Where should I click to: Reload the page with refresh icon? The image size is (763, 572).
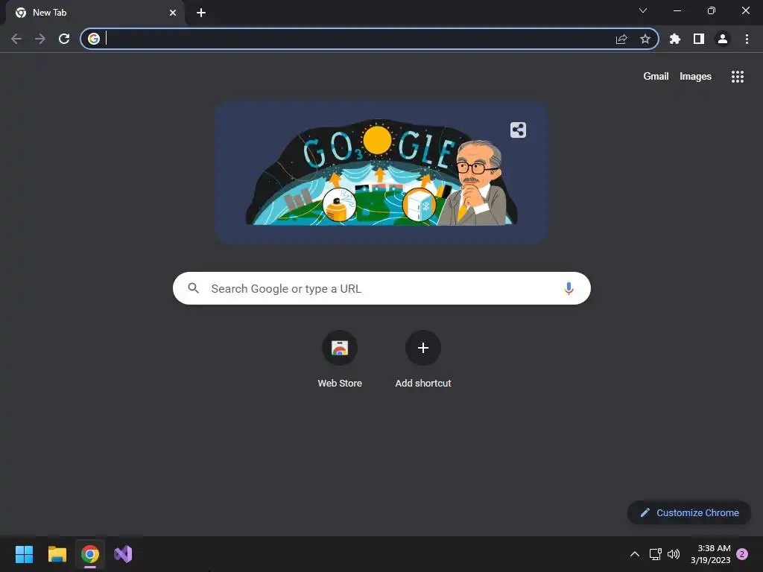(64, 39)
